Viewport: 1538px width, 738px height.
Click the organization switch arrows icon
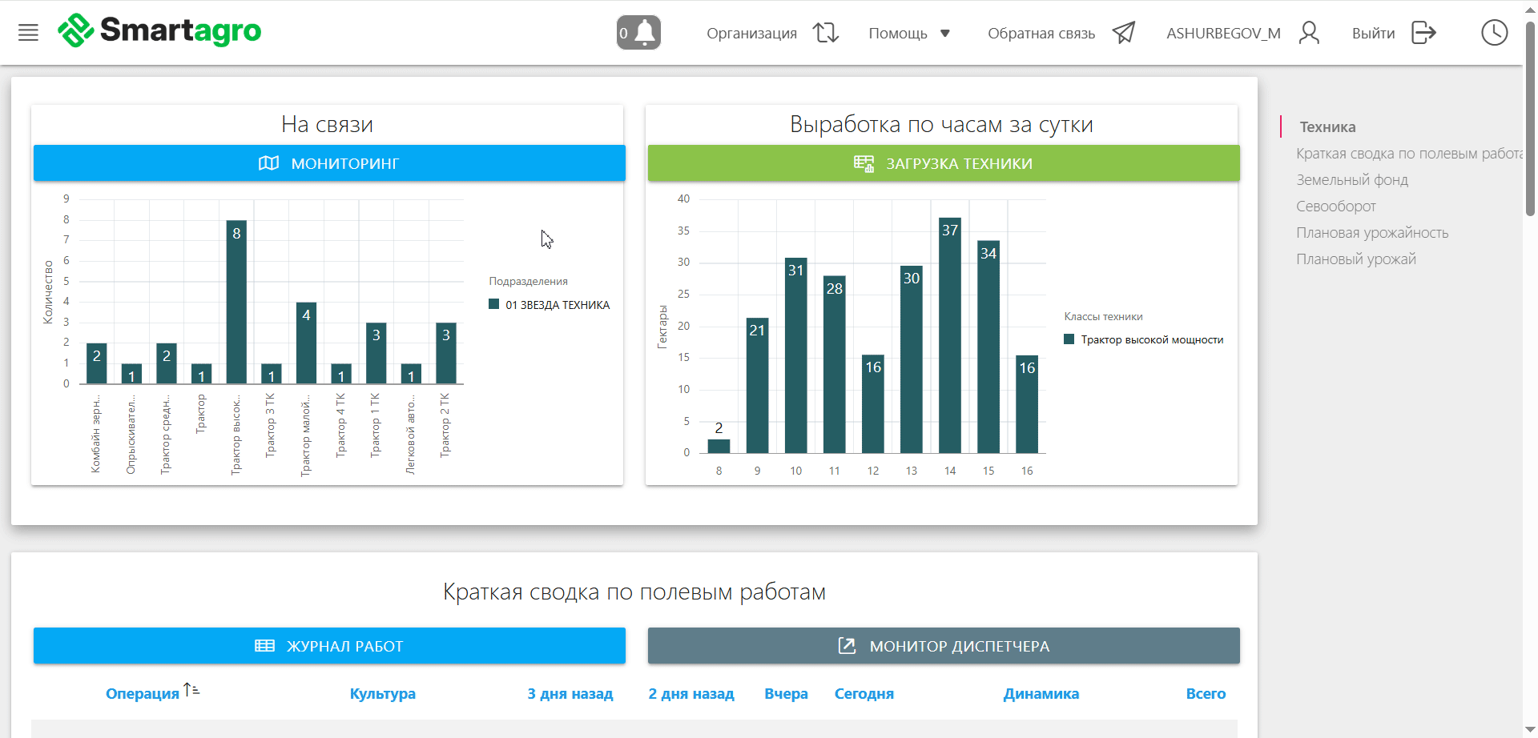click(x=825, y=33)
